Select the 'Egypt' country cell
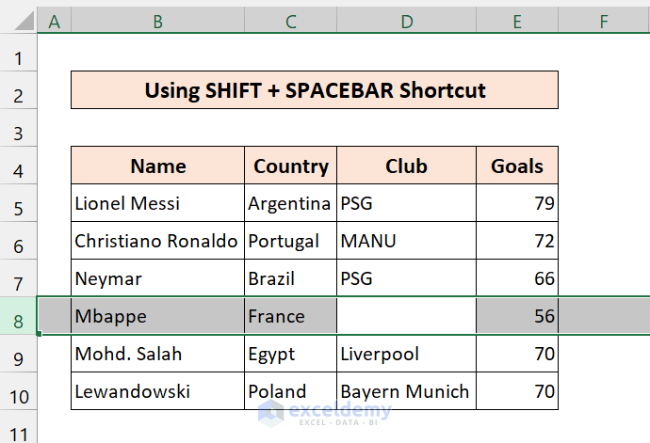The height and width of the screenshot is (443, 650). 290,355
